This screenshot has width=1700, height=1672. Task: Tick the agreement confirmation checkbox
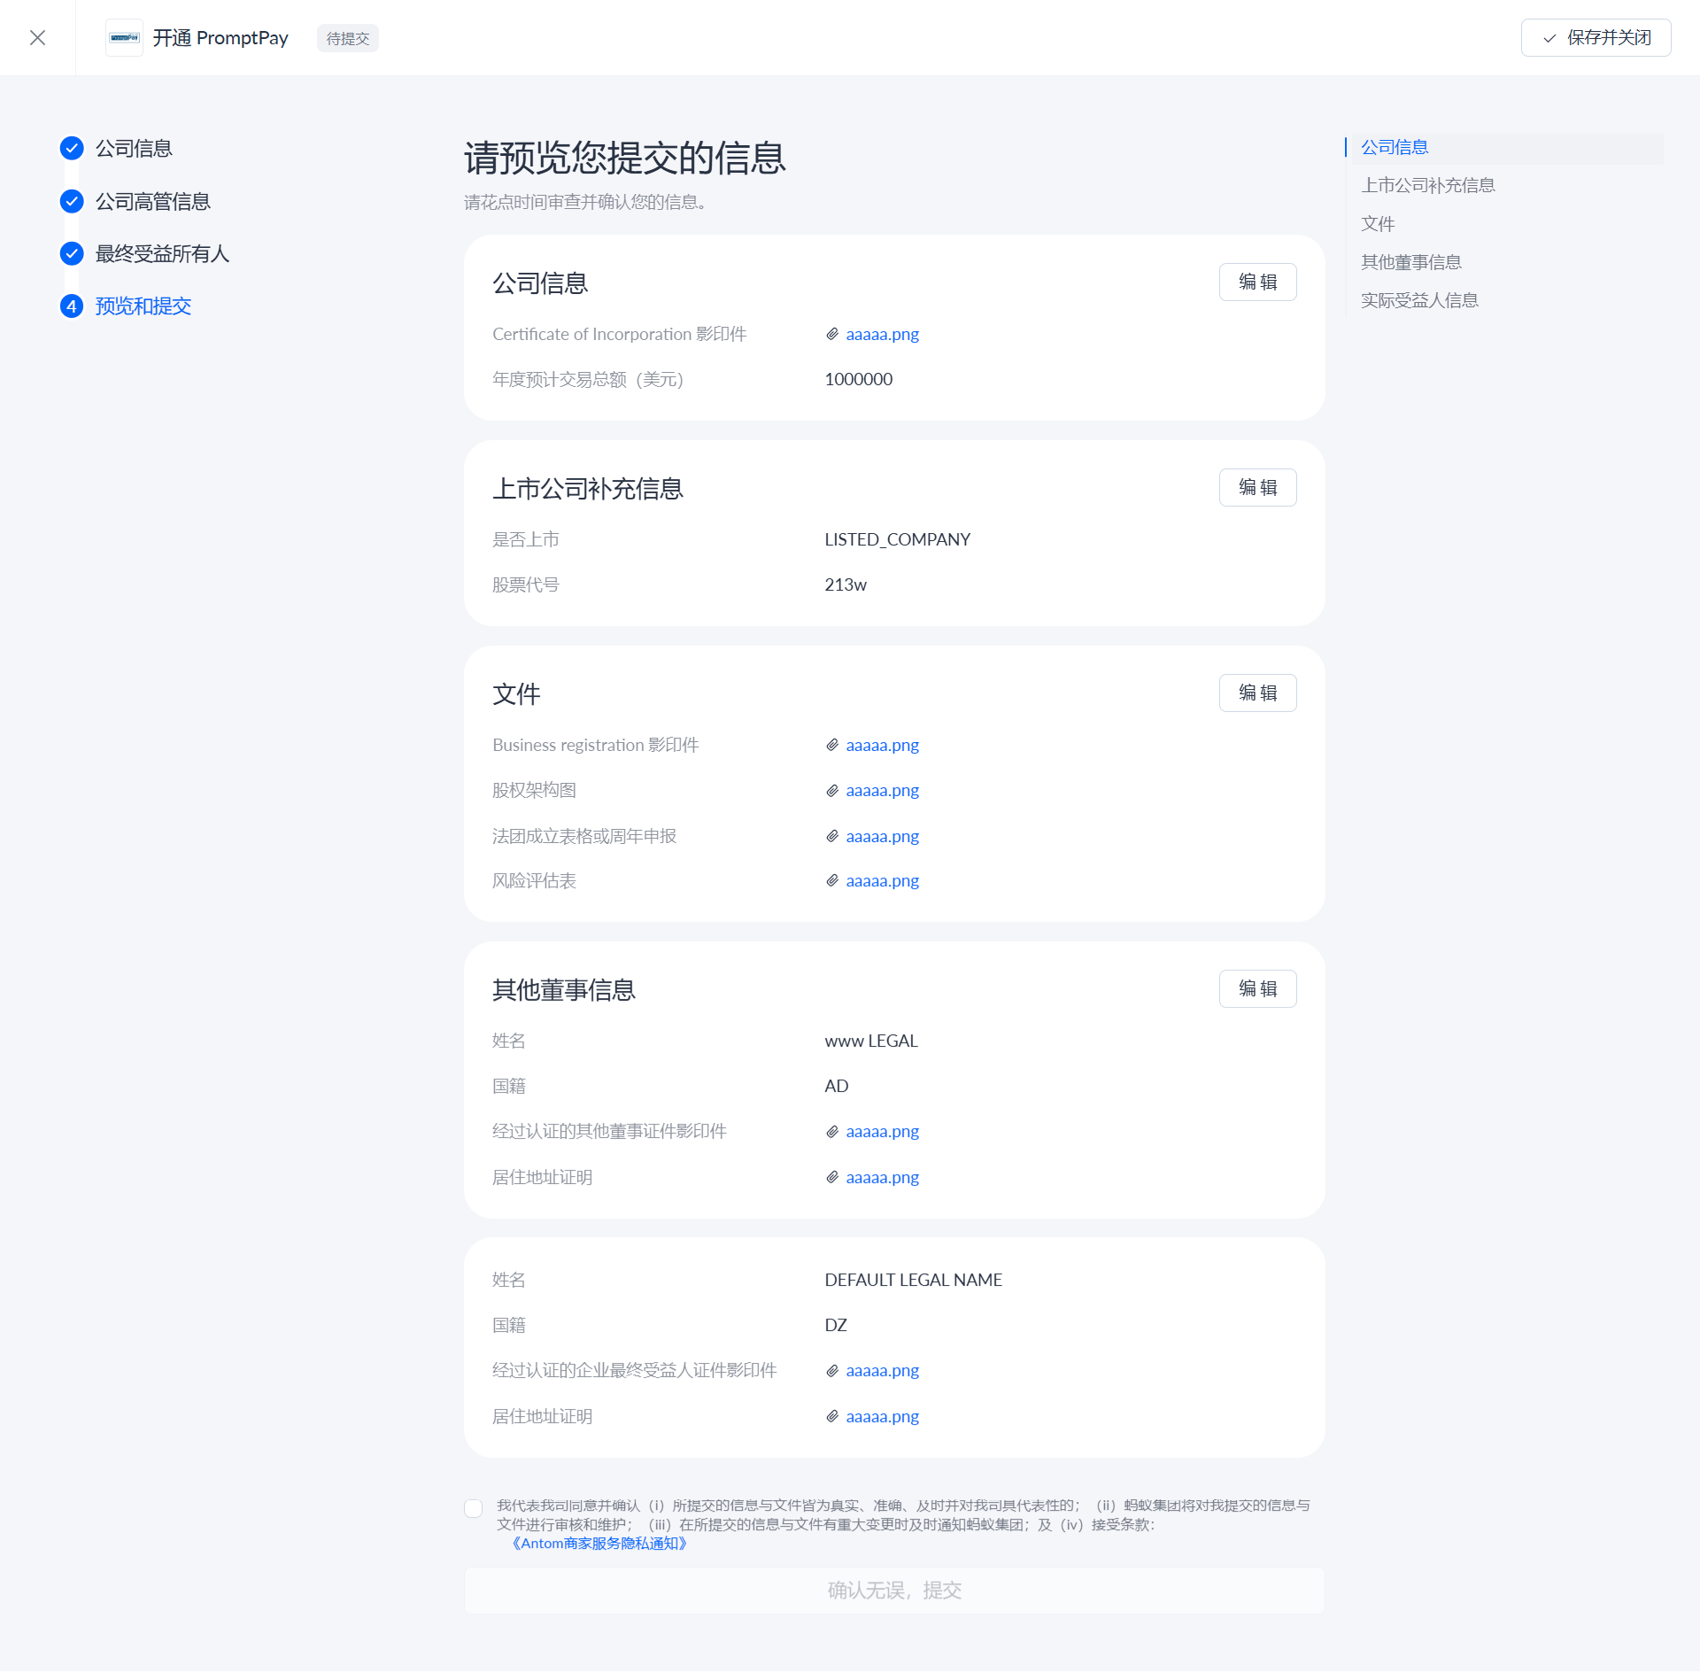pyautogui.click(x=474, y=1507)
